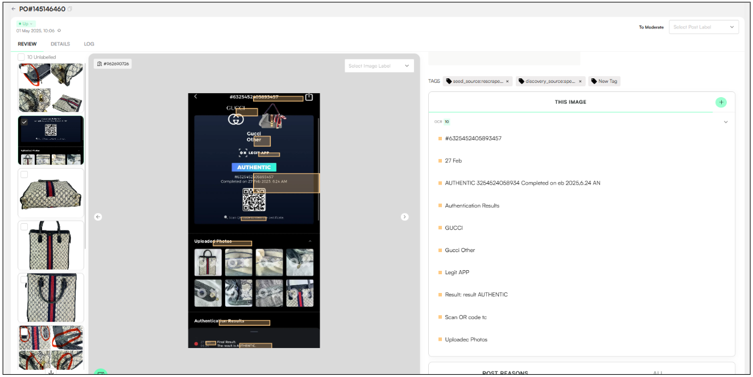Viewport: 753px width, 377px height.
Task: Select the OCR row starting AUTHENTIC 3254524058934
Action: pos(523,183)
